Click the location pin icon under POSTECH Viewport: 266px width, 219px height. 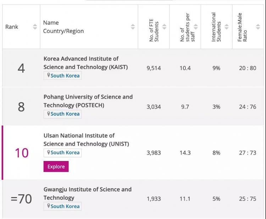coord(49,114)
